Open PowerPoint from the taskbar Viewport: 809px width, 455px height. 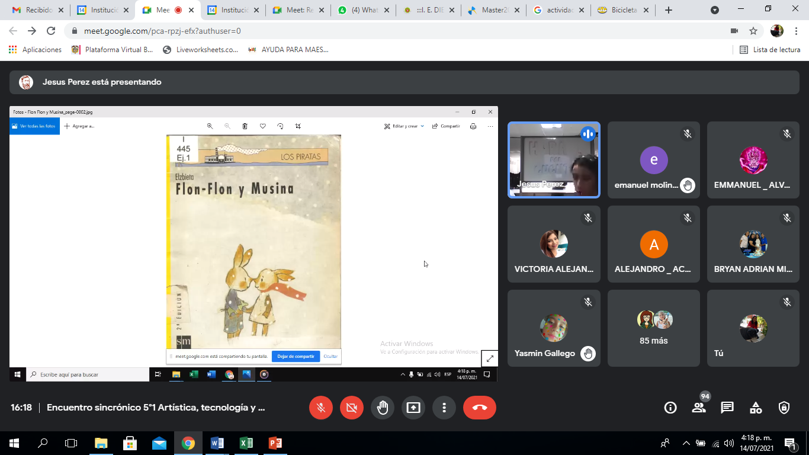[275, 443]
